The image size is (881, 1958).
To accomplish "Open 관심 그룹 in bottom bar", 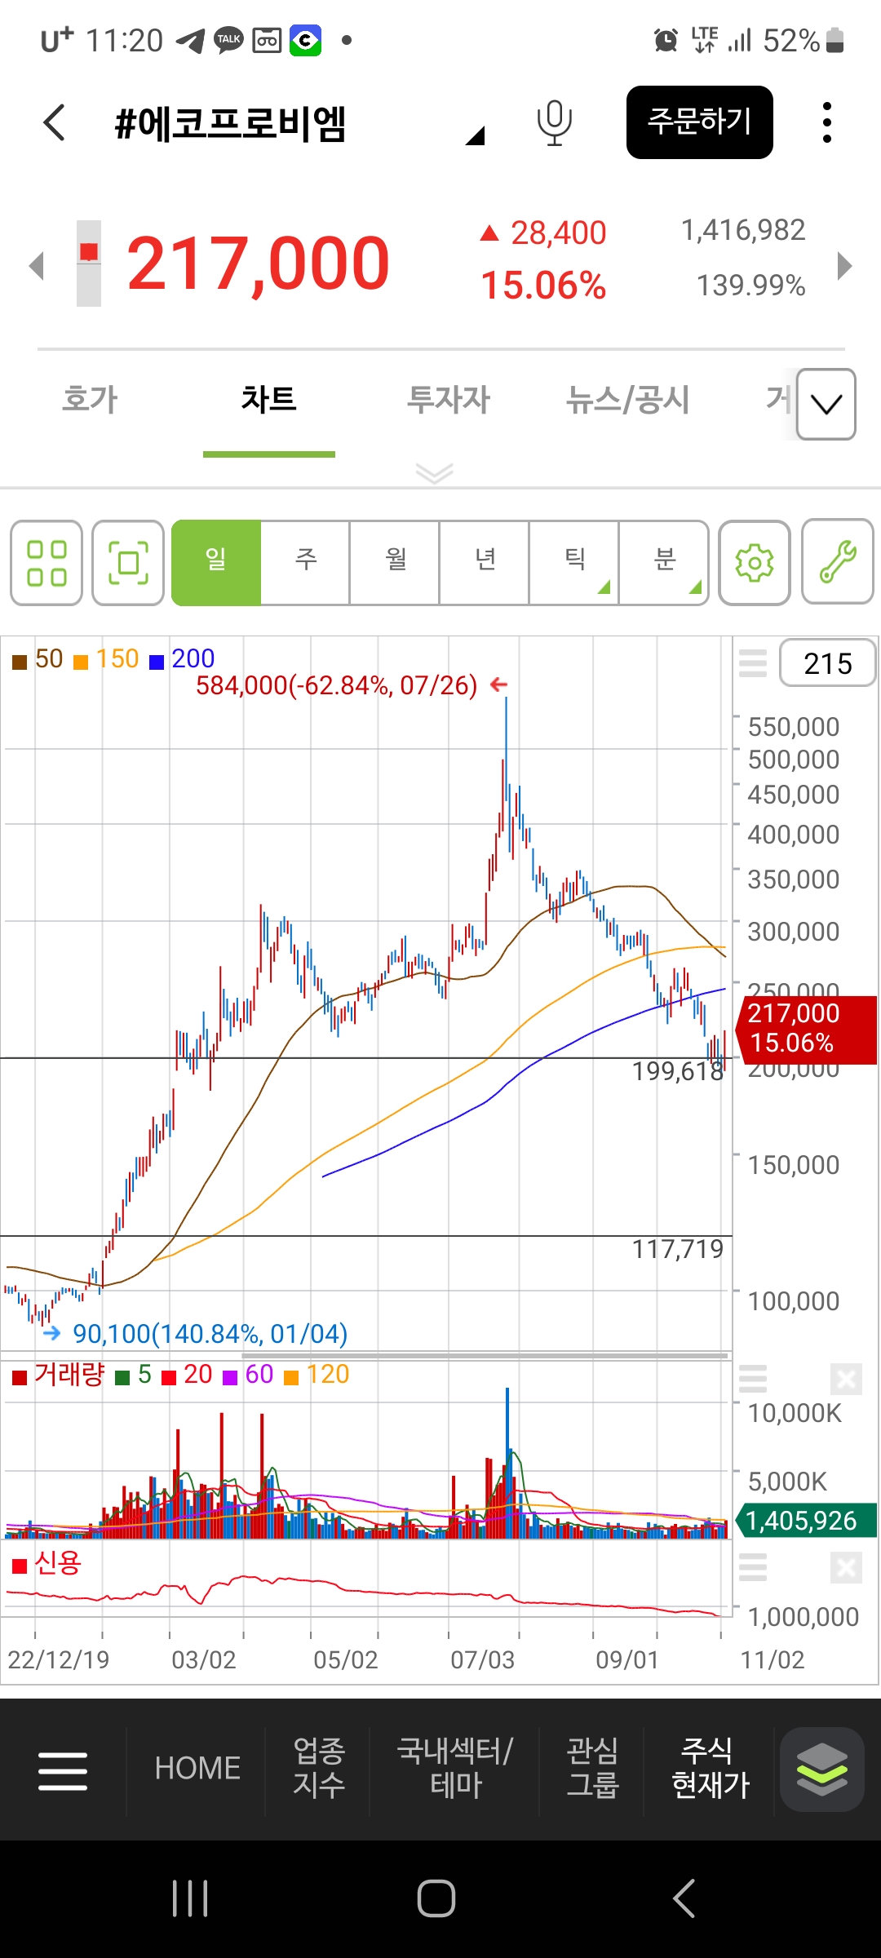I will [x=592, y=1768].
